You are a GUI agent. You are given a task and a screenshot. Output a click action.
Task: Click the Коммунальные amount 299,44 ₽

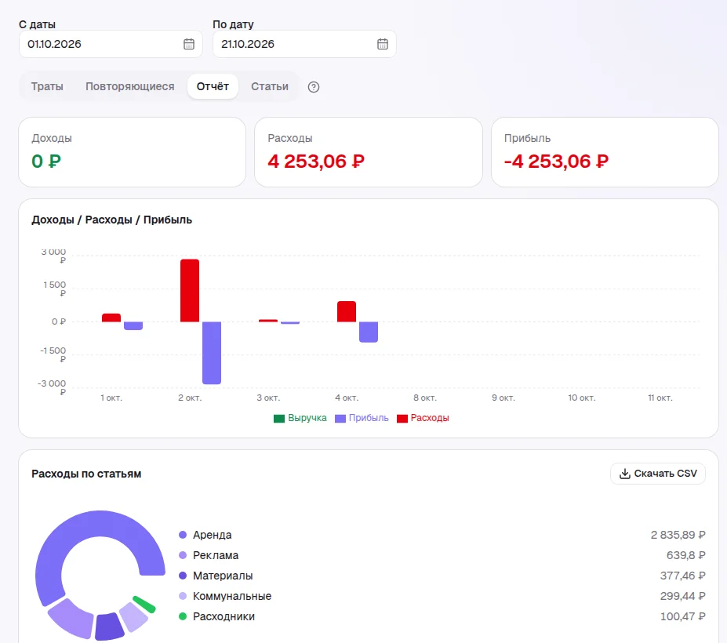click(x=682, y=596)
